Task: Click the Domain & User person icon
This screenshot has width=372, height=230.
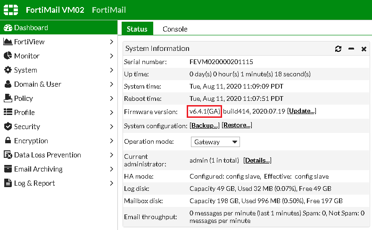Action: point(8,84)
